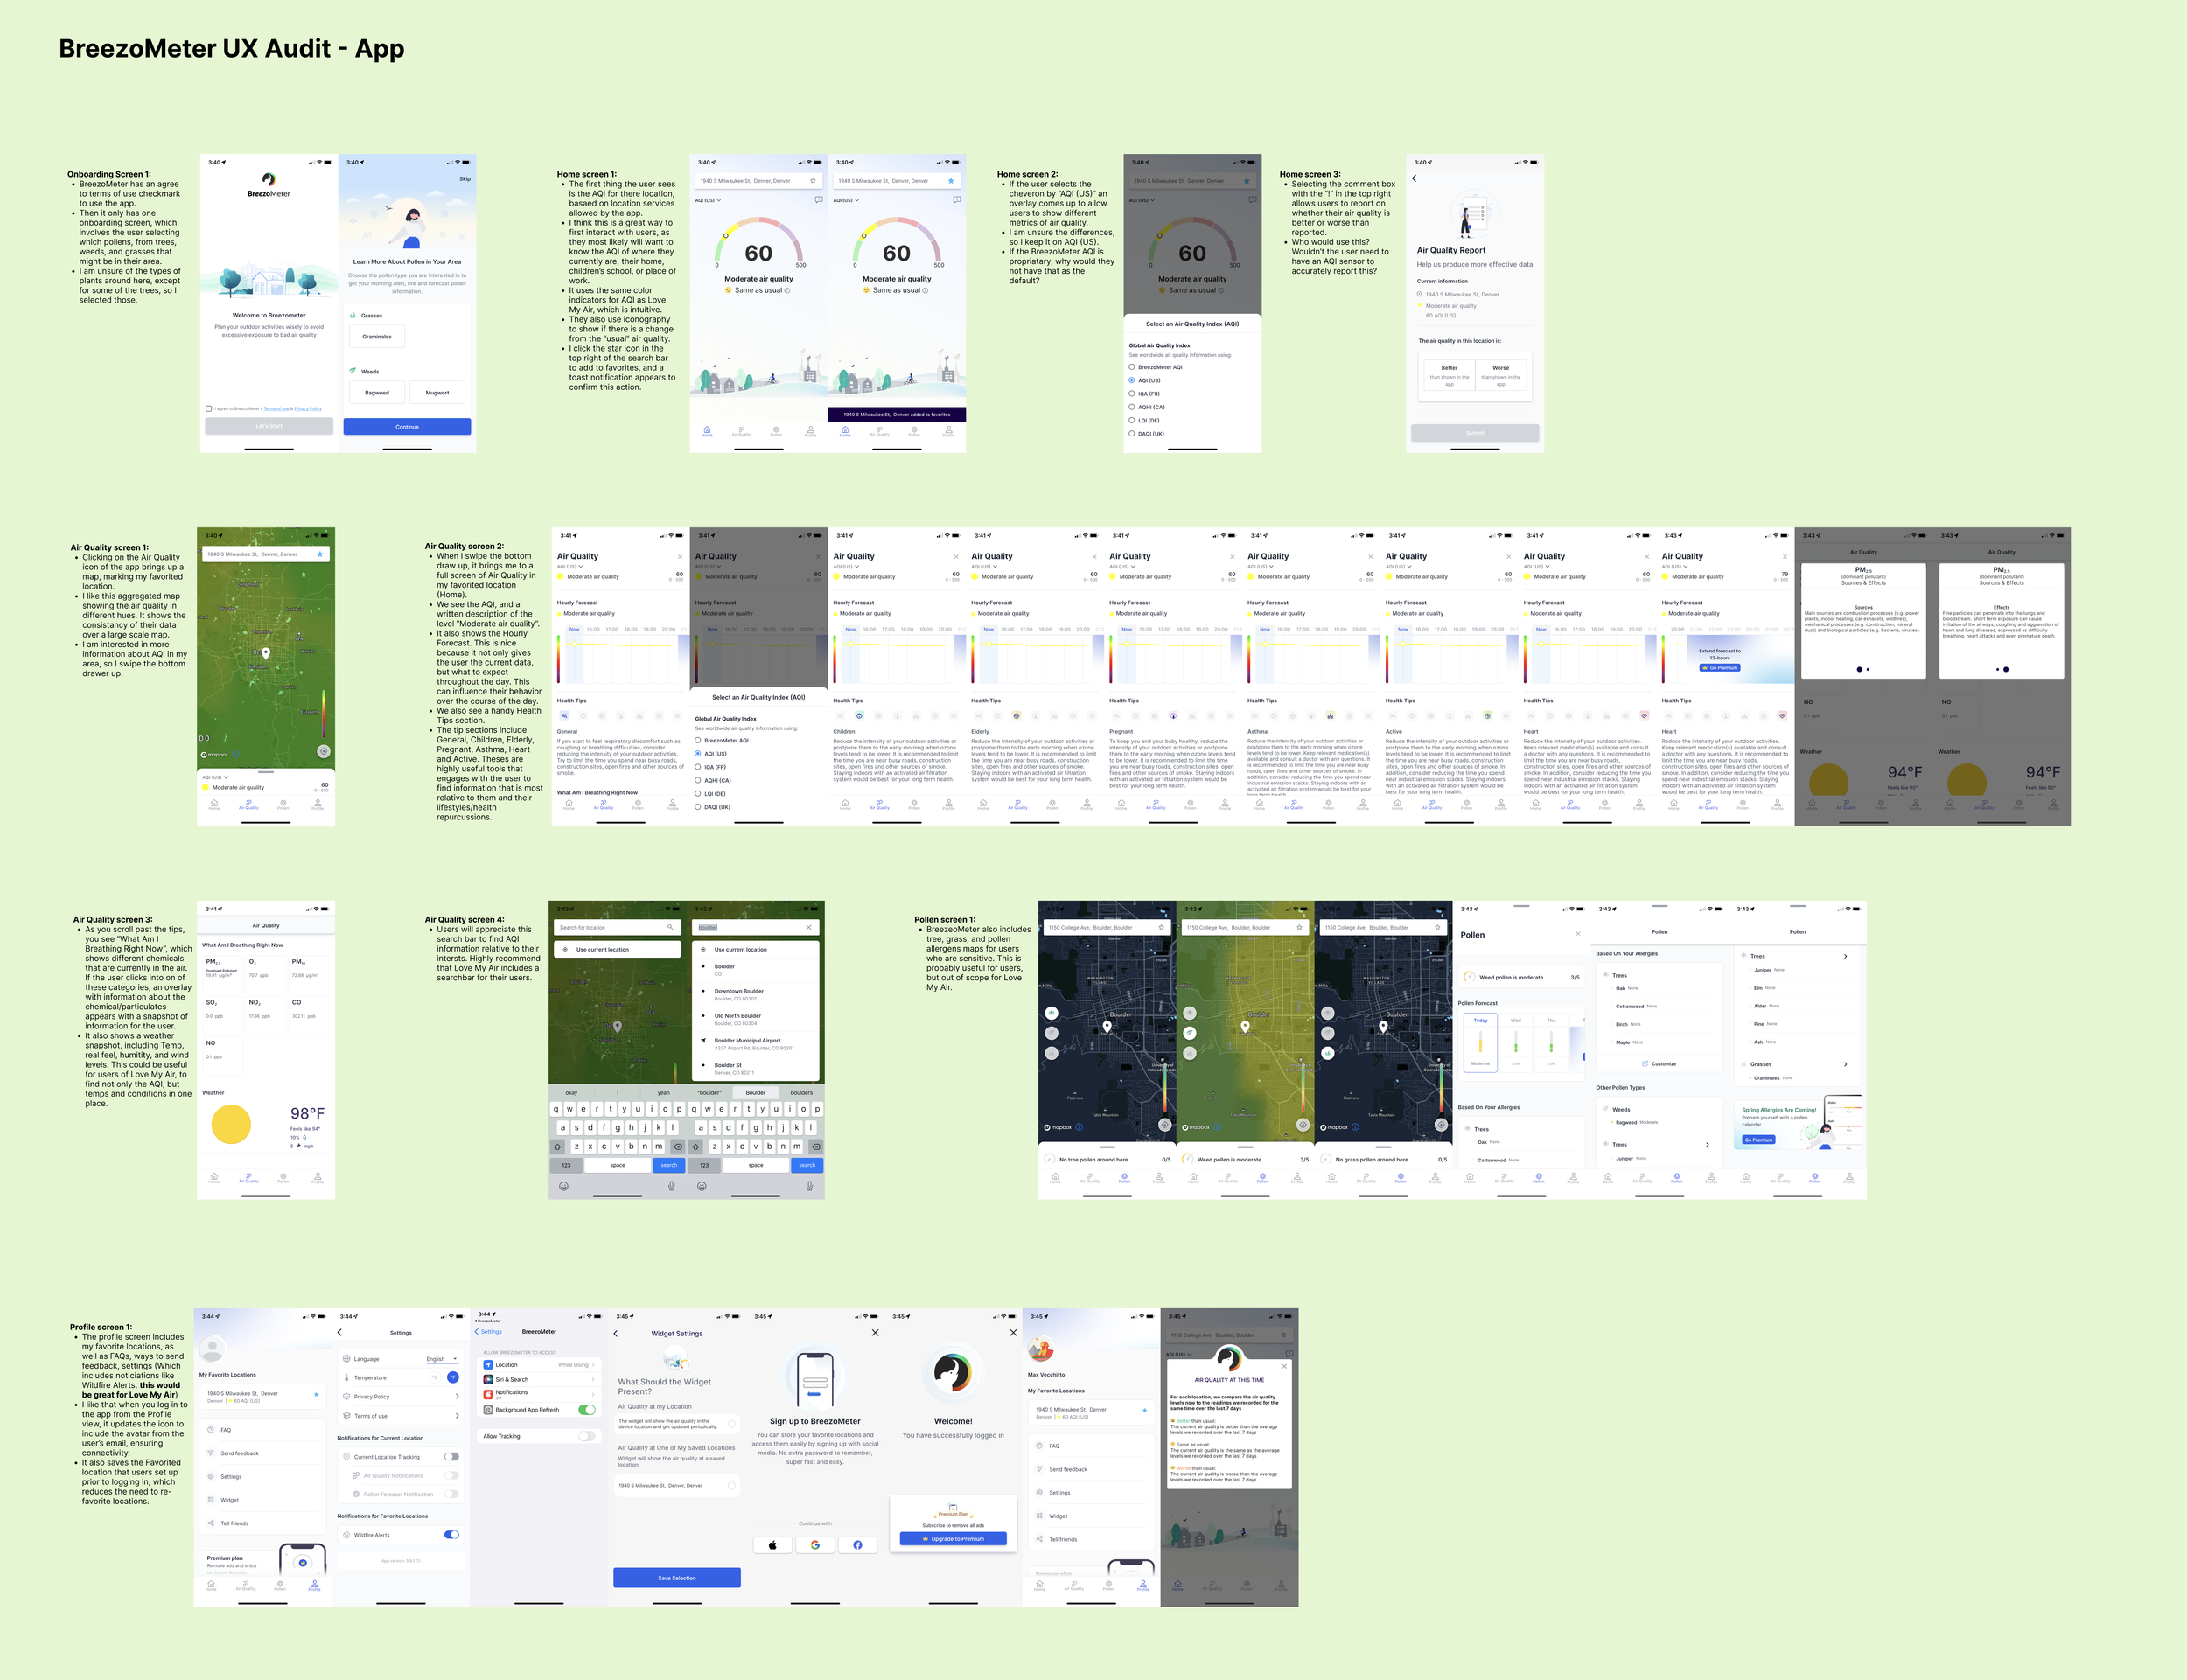Toggle the Wildfire Alerts switch

[x=452, y=1535]
